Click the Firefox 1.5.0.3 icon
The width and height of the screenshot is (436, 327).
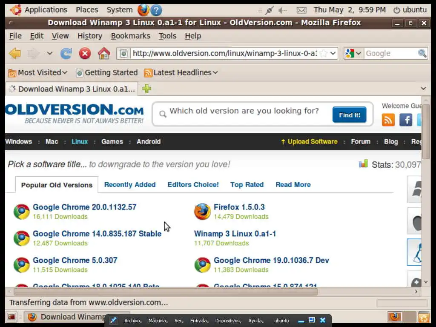pyautogui.click(x=202, y=212)
